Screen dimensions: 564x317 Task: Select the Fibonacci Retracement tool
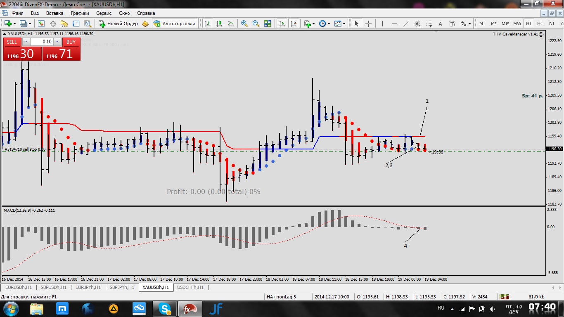pos(429,24)
